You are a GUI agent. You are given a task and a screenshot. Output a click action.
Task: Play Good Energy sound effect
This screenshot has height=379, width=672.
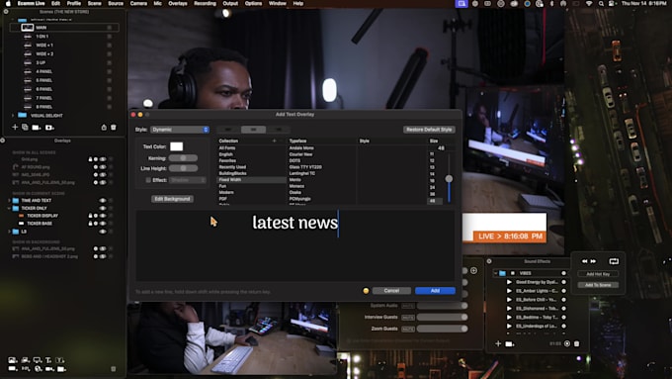[x=509, y=282]
